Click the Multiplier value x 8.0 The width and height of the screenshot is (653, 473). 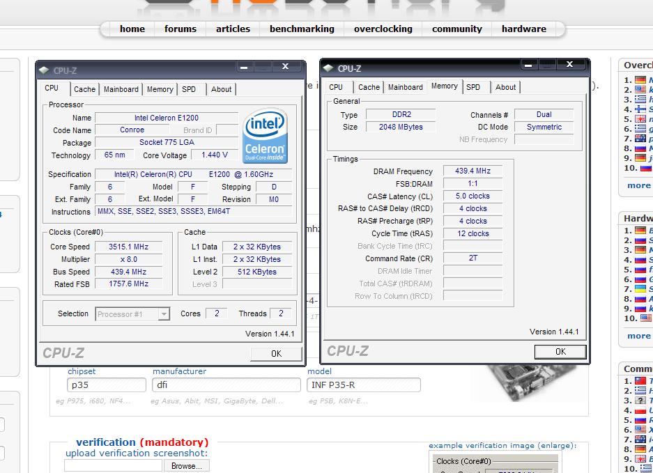129,259
